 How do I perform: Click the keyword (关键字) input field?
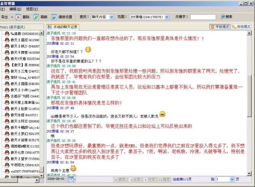203,17
